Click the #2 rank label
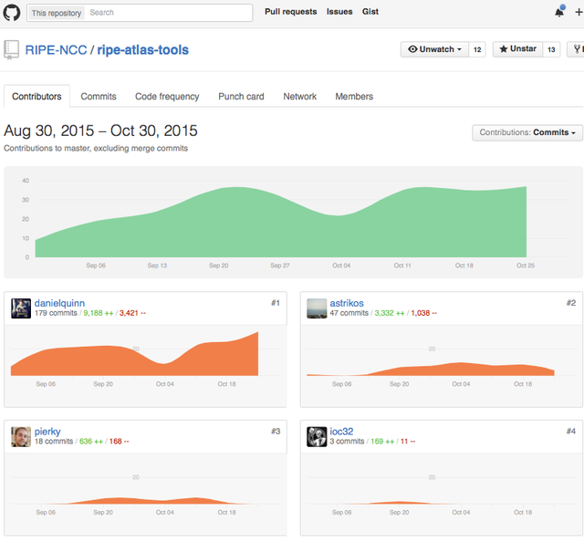Screen dimensions: 584x542 click(571, 303)
